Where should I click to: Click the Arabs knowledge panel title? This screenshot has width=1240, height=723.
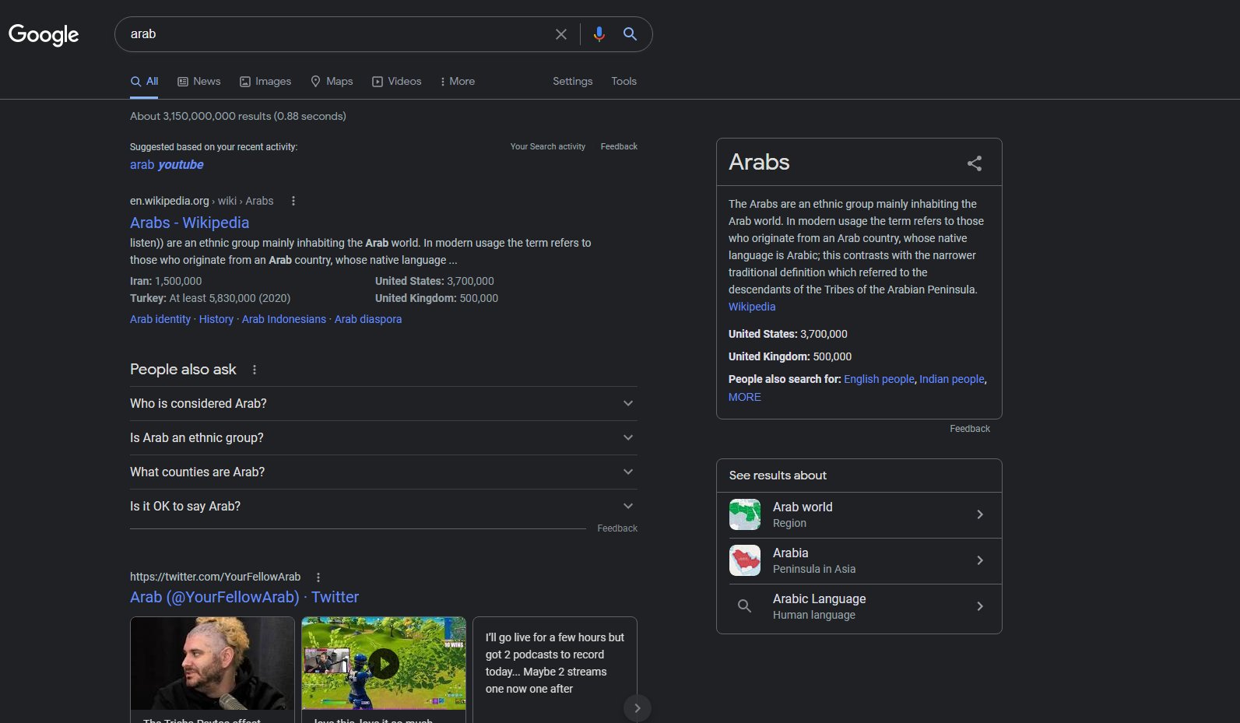pyautogui.click(x=759, y=162)
